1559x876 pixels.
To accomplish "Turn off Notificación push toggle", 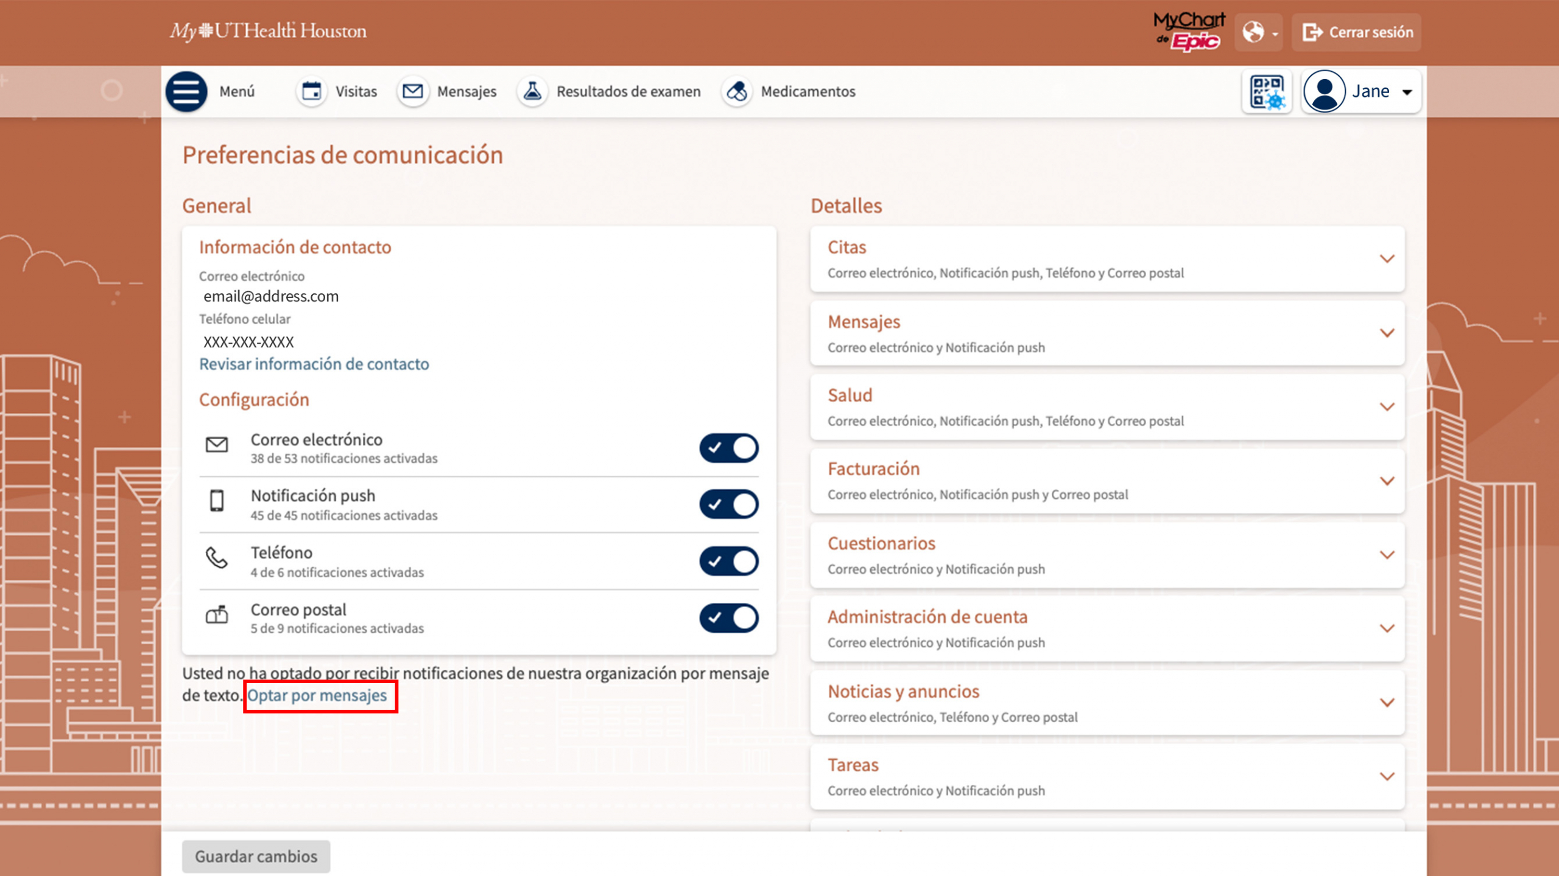I will (728, 504).
